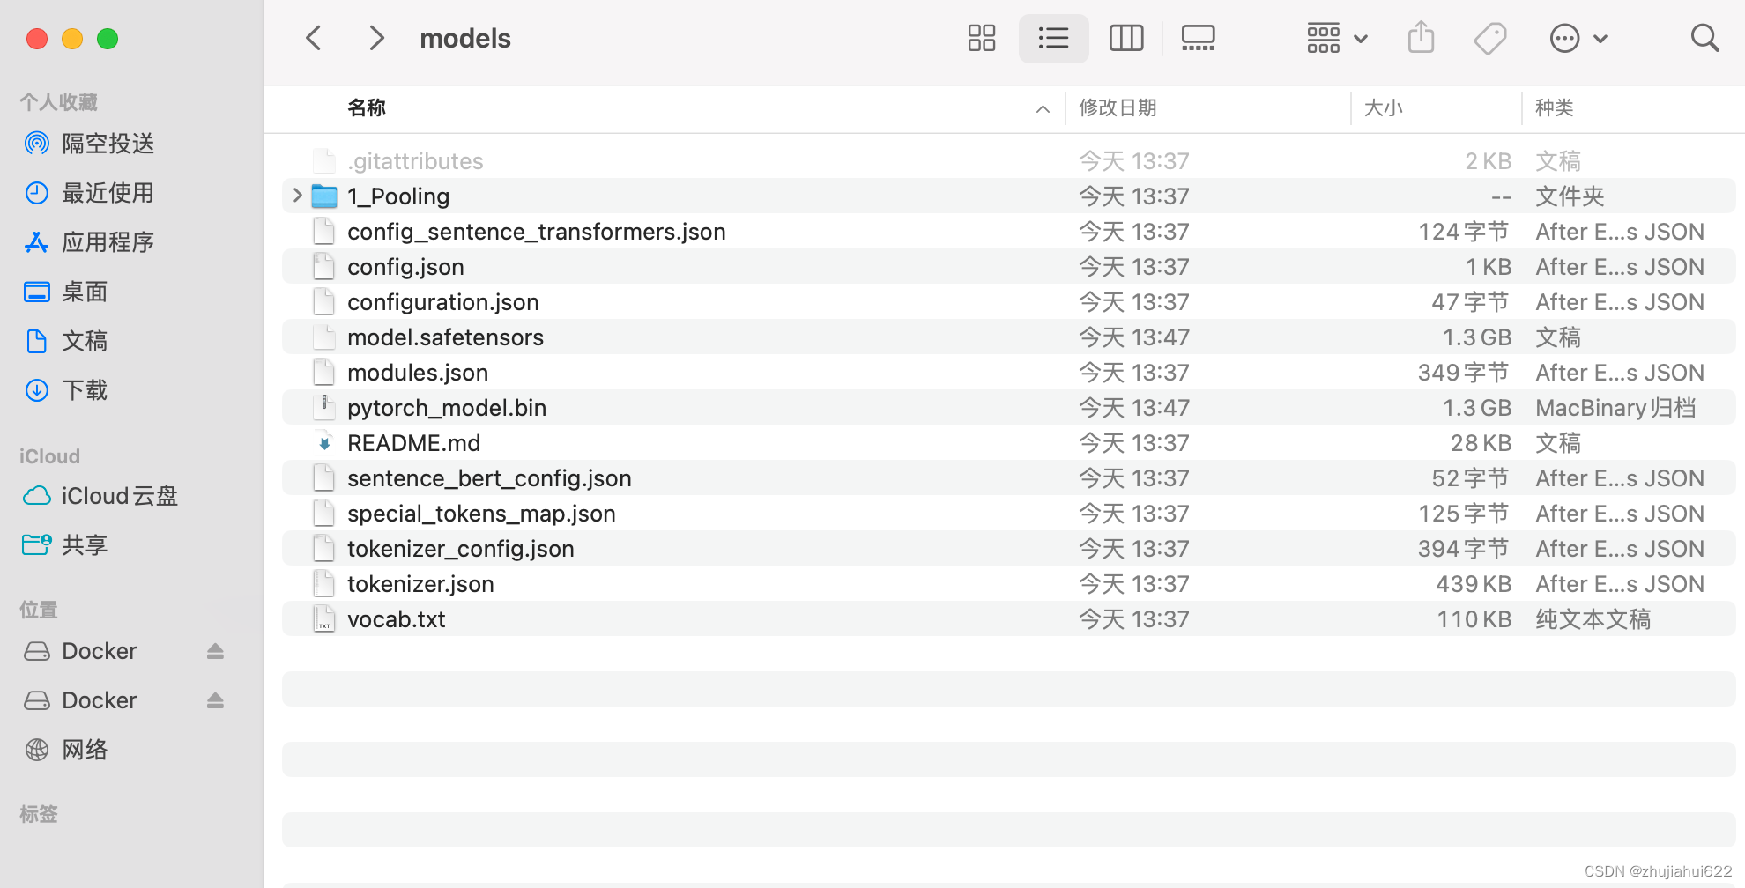Sort by the 名称 column header
The image size is (1745, 888).
(x=367, y=107)
